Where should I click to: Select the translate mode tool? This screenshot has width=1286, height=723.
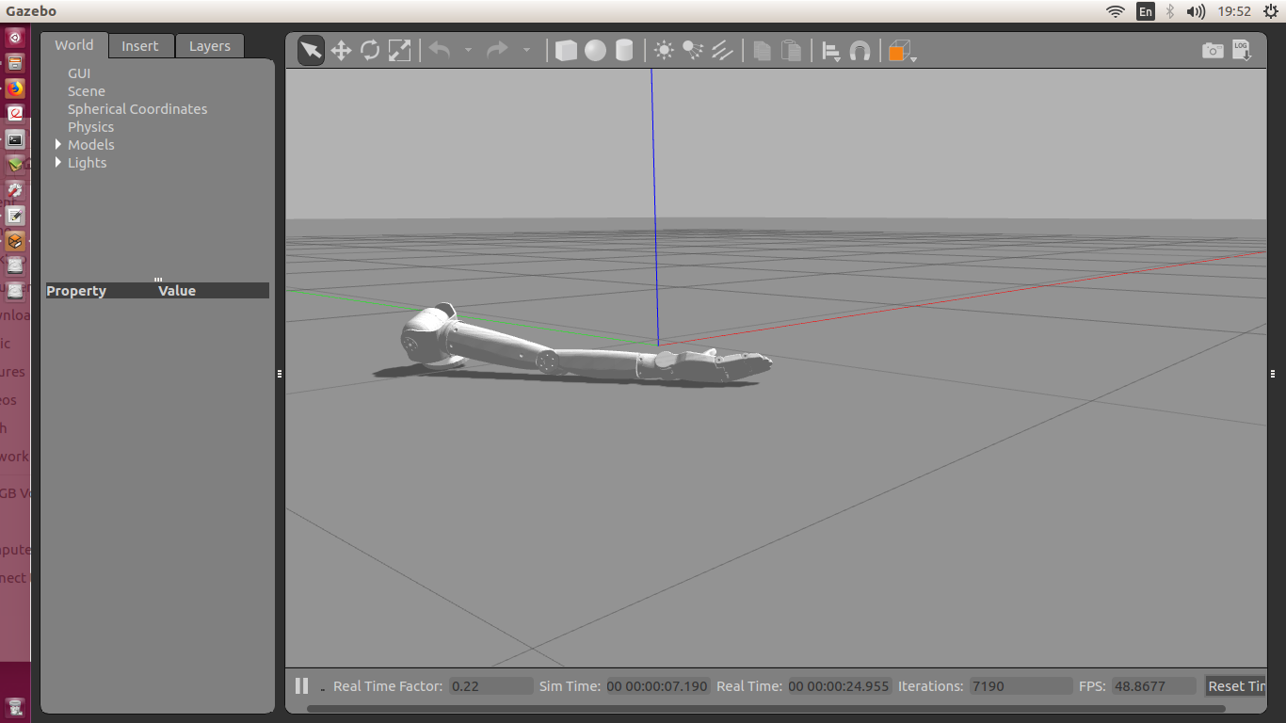(341, 50)
